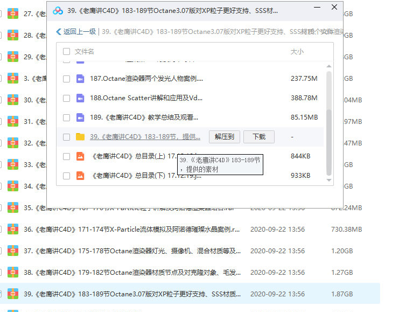Click size value 237.75M
Viewport: 420px width, 312px height.
point(304,79)
